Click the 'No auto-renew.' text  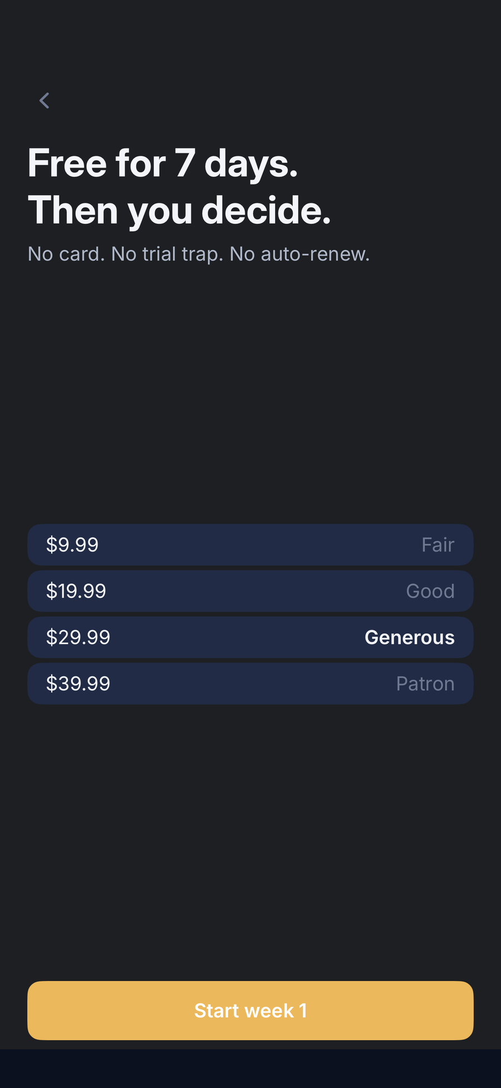[x=300, y=254]
